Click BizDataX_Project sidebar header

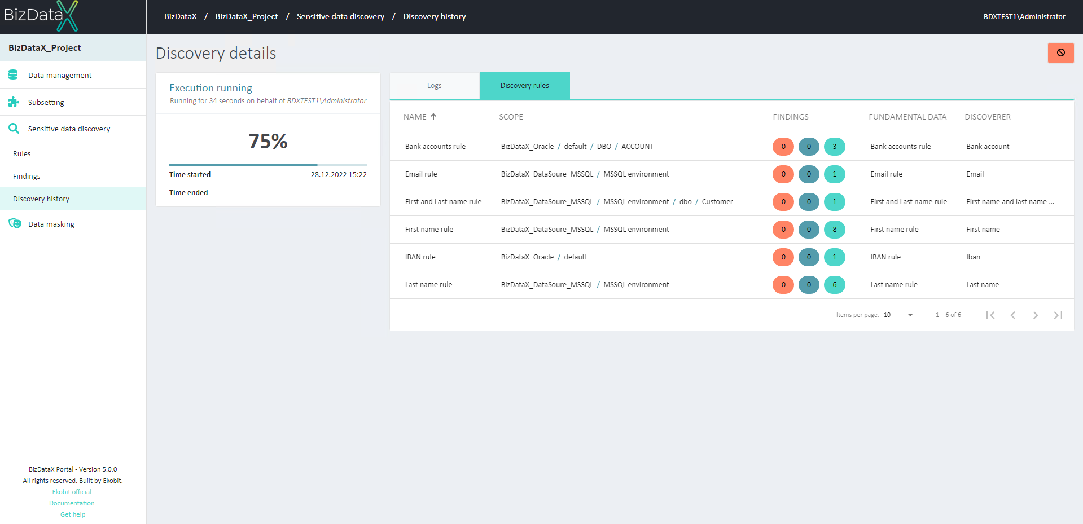pyautogui.click(x=73, y=47)
